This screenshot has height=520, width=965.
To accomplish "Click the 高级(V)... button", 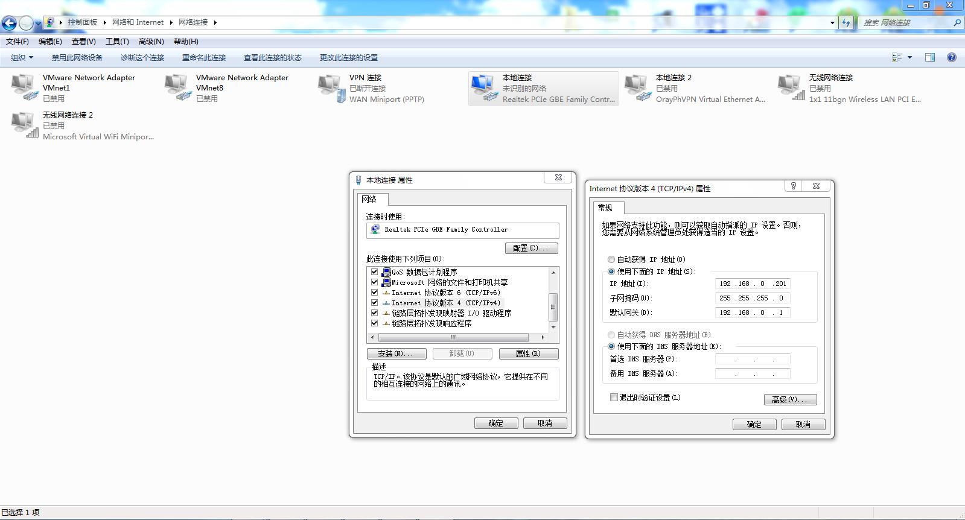I will (x=790, y=399).
